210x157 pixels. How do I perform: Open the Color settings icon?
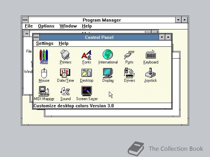coord(44,56)
